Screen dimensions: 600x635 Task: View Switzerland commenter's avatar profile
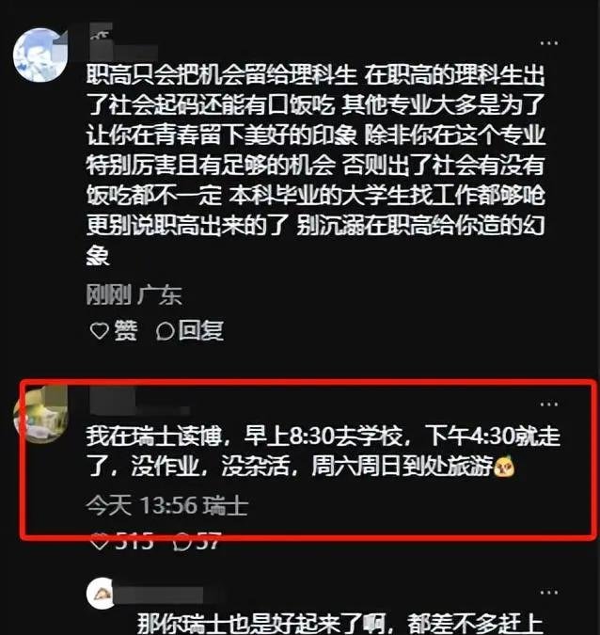(x=39, y=415)
